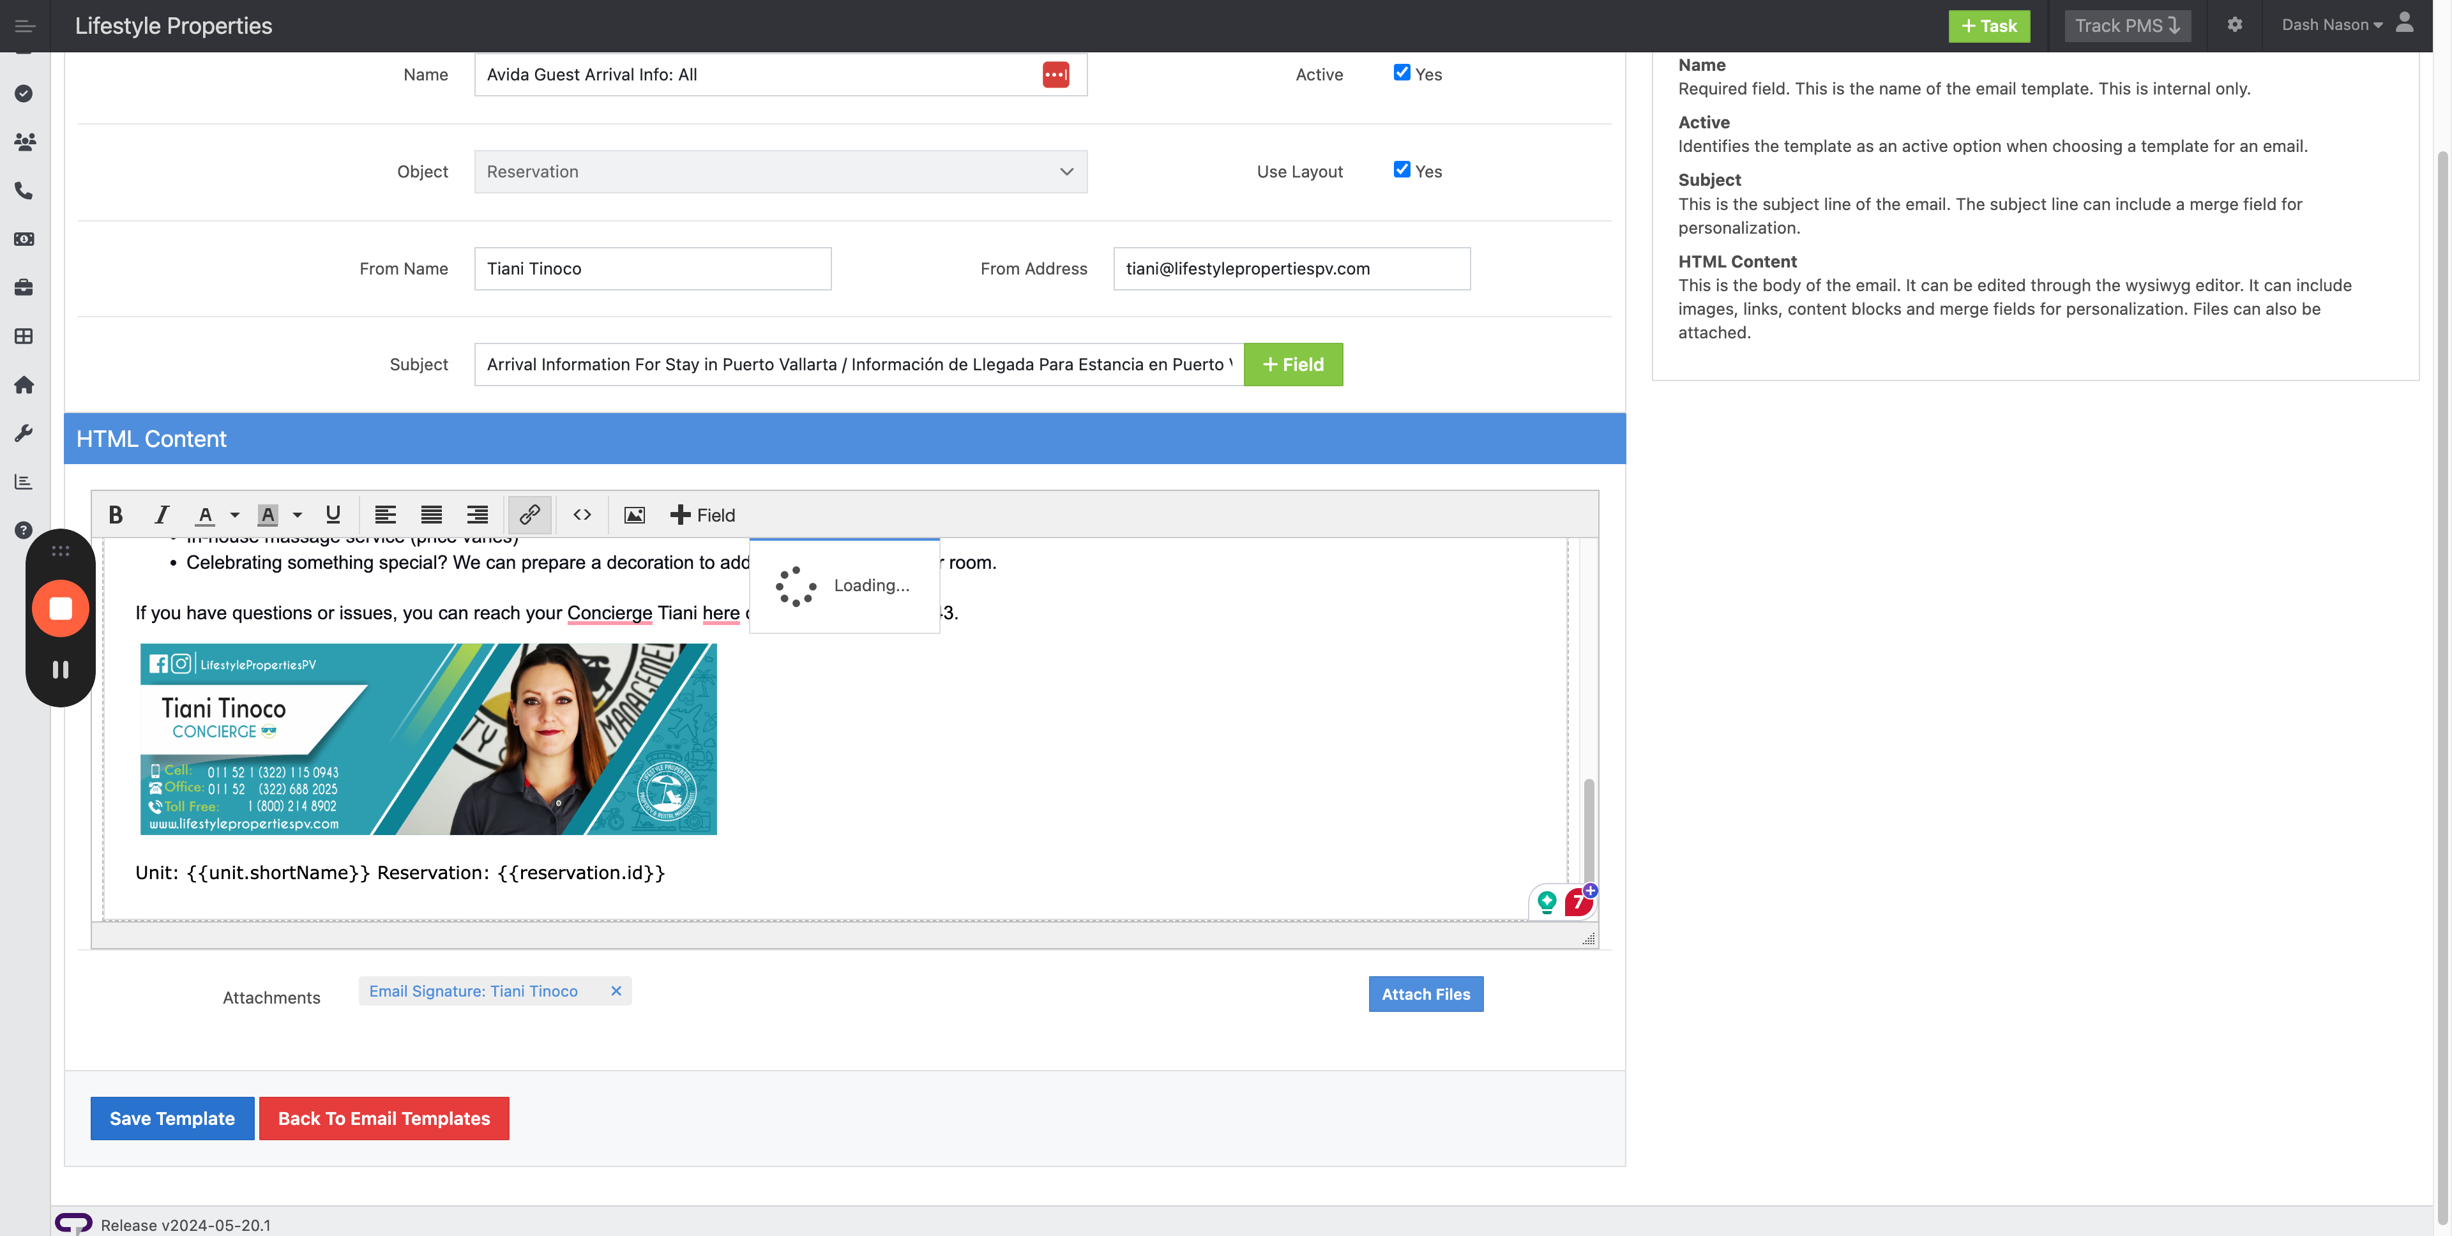The image size is (2452, 1236).
Task: Toggle underline formatting
Action: point(332,515)
